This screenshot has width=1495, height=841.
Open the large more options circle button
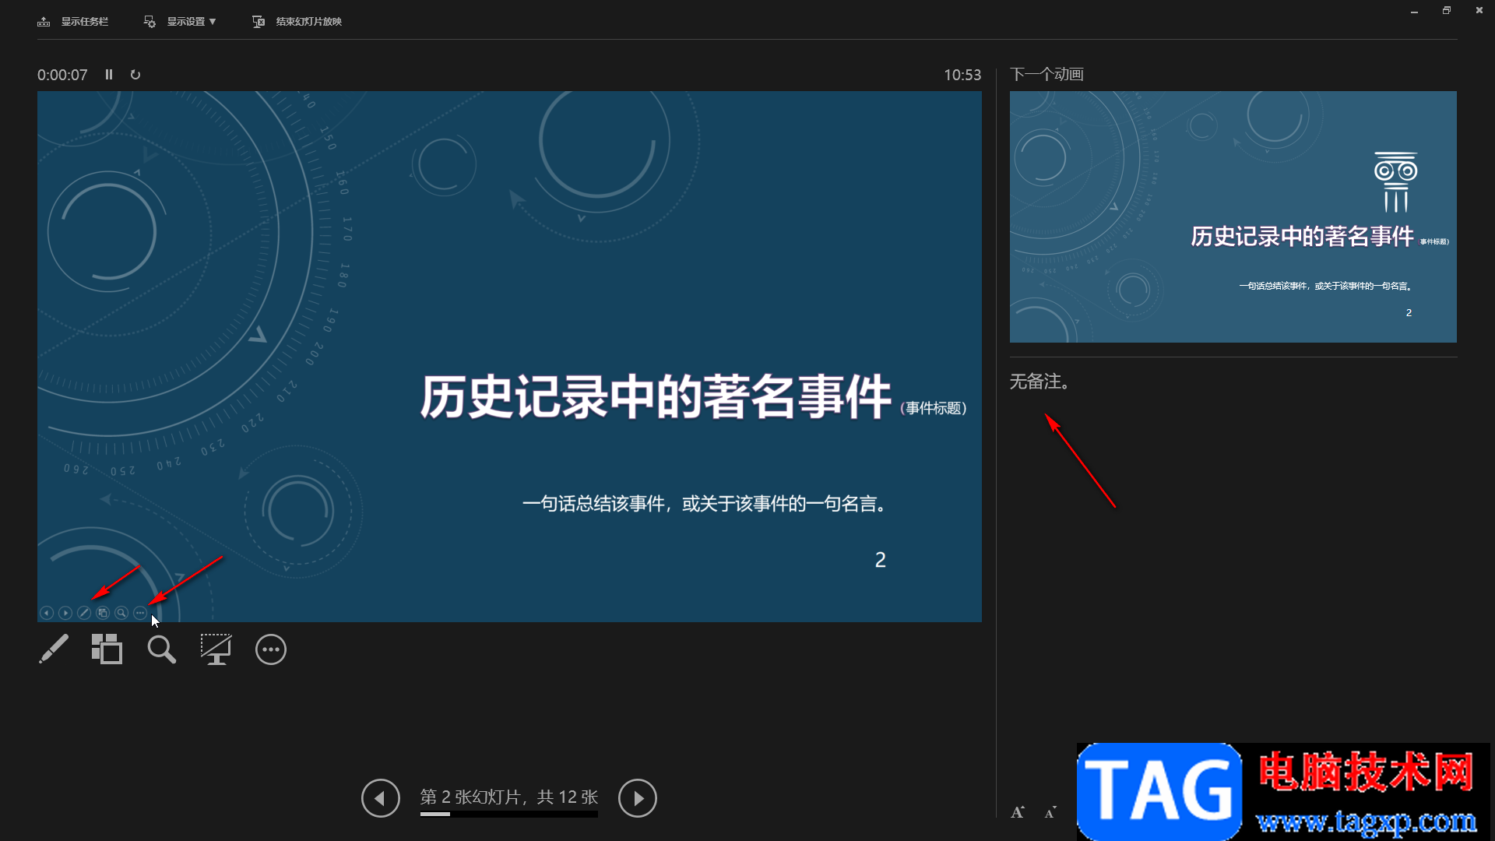(270, 649)
